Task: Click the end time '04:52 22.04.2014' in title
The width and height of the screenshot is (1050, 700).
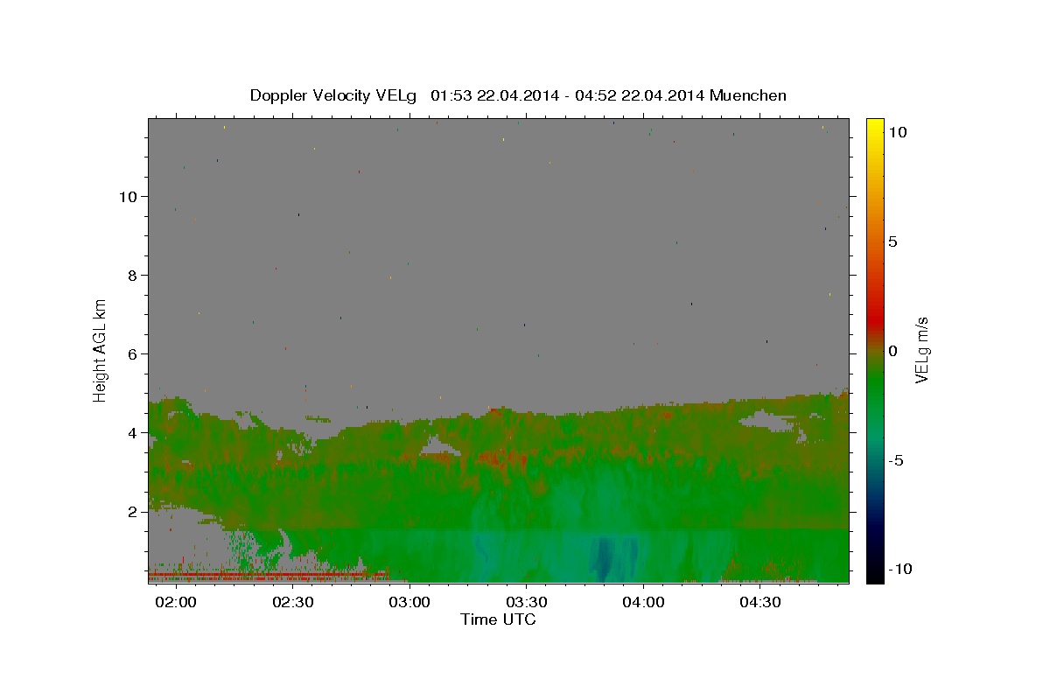Action: [640, 95]
